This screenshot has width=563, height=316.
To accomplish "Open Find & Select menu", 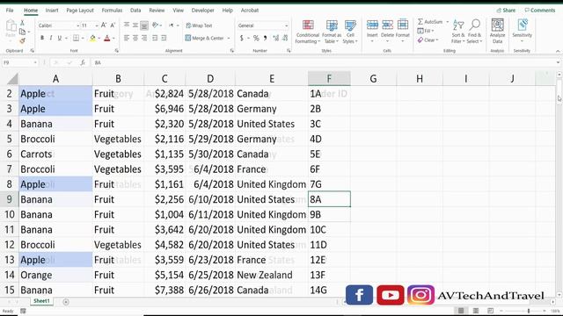I will coord(474,32).
